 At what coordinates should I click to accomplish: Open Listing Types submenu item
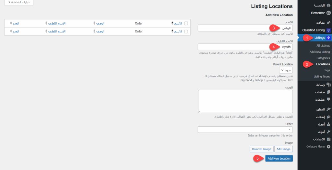pos(322,76)
